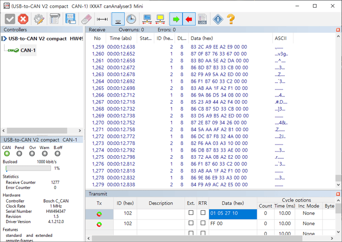The width and height of the screenshot is (342, 242).
Task: Select CAN-1 in controllers tree
Action: point(28,50)
